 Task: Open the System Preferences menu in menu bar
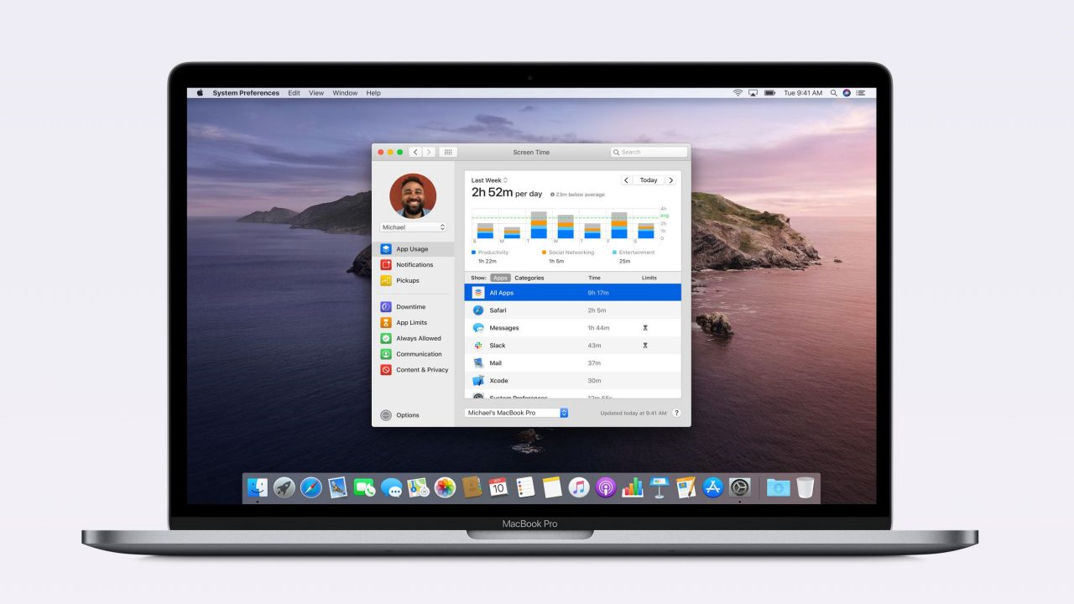pyautogui.click(x=246, y=93)
